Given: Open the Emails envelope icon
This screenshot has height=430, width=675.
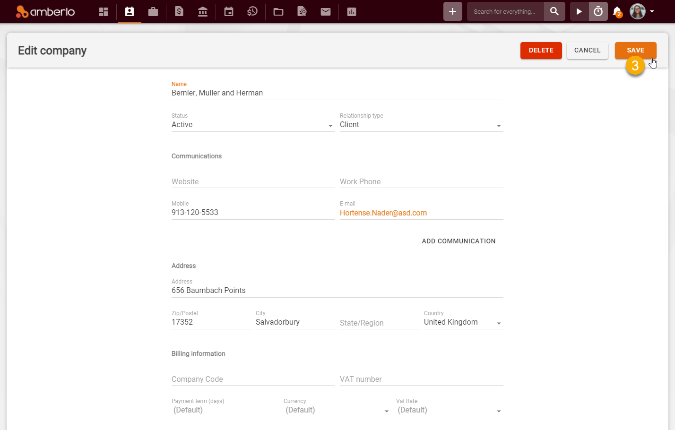Looking at the screenshot, I should (x=326, y=11).
